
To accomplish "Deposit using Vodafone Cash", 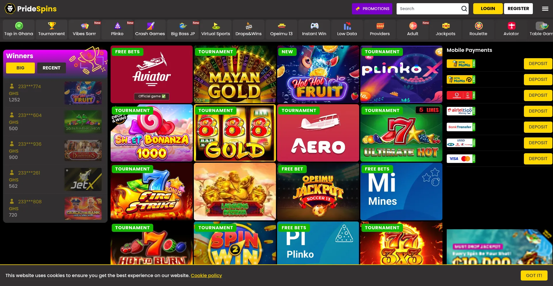I will coord(538,95).
